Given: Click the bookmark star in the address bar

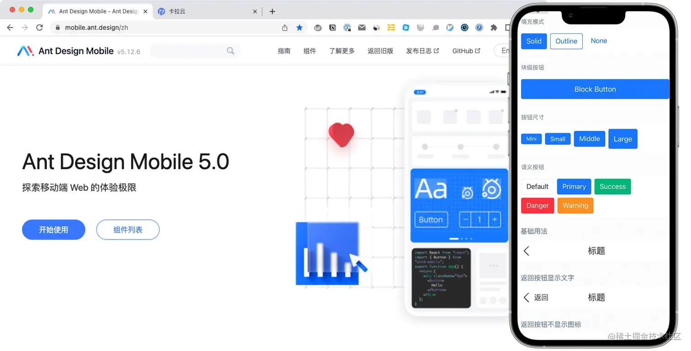Looking at the screenshot, I should [300, 27].
